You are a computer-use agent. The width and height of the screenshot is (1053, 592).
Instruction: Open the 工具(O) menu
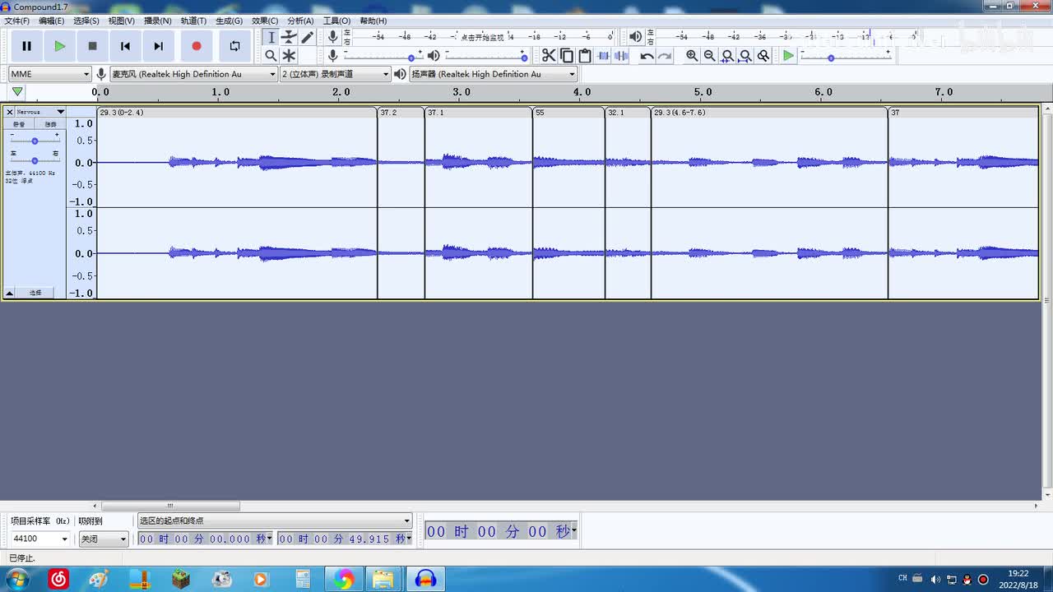point(336,21)
